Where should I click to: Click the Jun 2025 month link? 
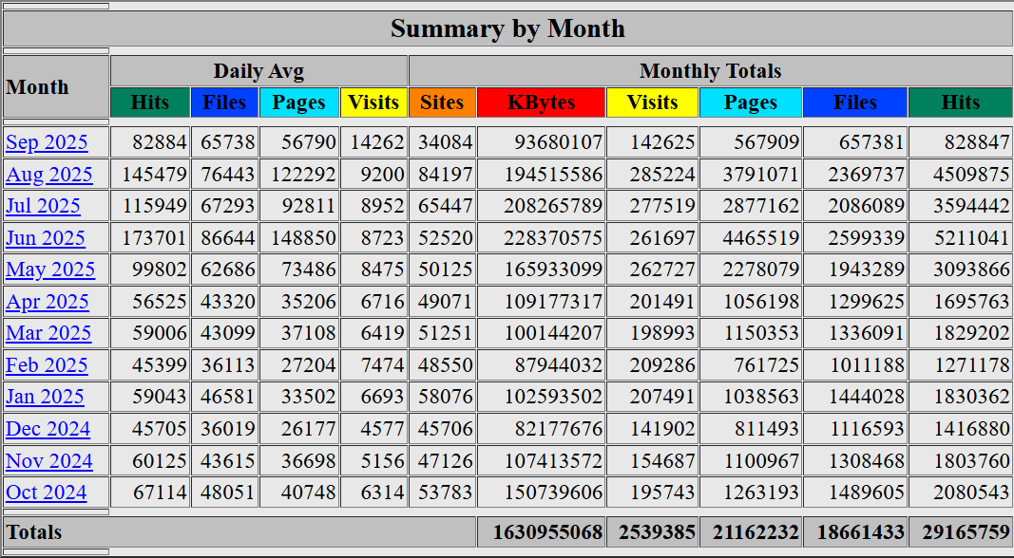(x=46, y=237)
